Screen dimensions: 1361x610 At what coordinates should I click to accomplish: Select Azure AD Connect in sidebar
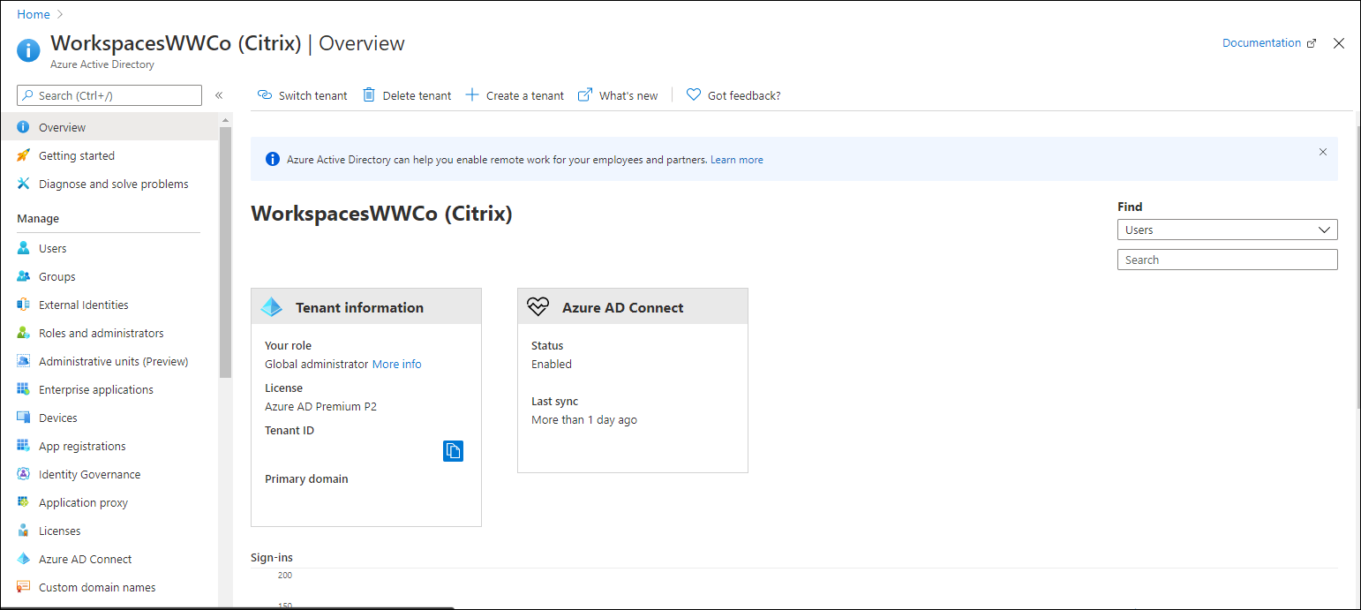[85, 560]
